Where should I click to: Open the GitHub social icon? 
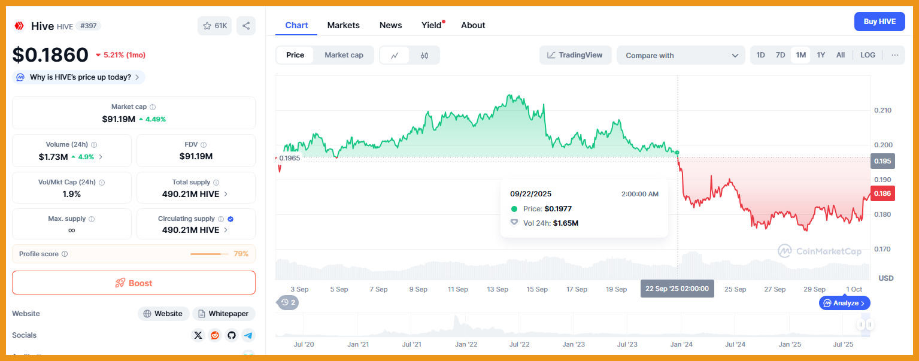[x=232, y=335]
